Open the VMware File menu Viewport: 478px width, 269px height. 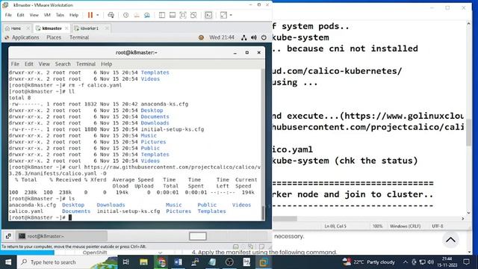pos(8,15)
